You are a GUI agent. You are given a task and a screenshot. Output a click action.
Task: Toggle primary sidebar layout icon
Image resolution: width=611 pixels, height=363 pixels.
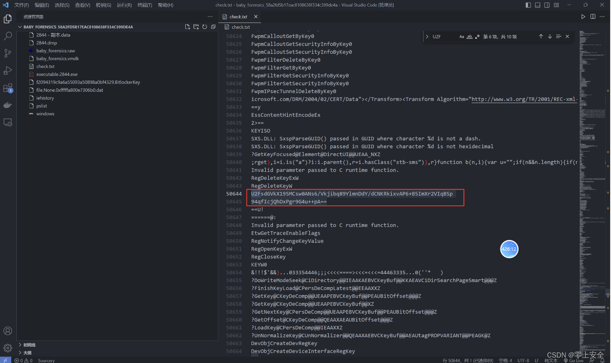pyautogui.click(x=528, y=5)
